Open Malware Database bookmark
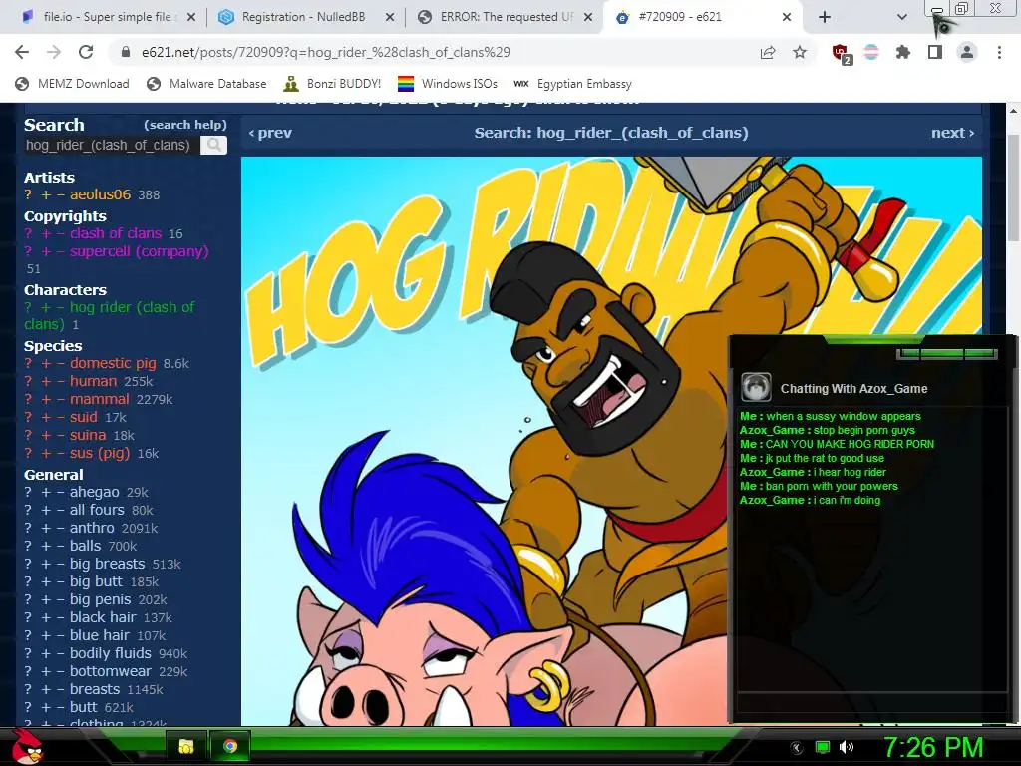Image resolution: width=1021 pixels, height=766 pixels. tap(206, 84)
